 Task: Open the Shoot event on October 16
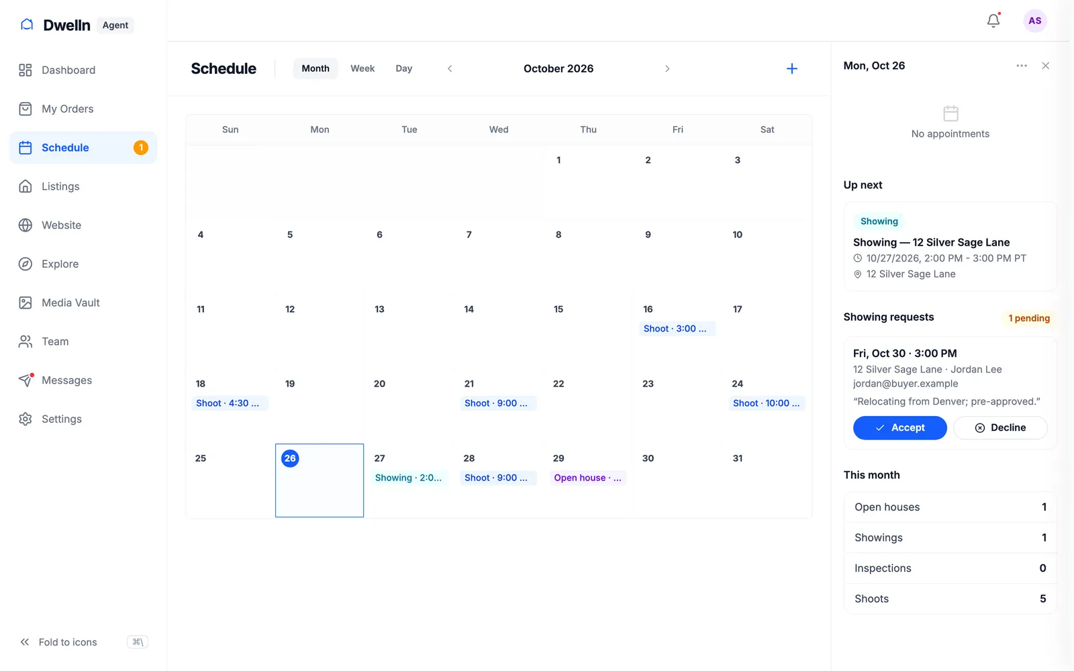pos(677,329)
